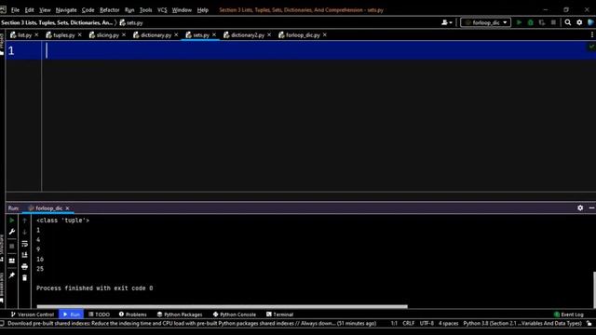This screenshot has width=596, height=335.
Task: Open IDE settings gear in top toolbar
Action: pyautogui.click(x=579, y=22)
